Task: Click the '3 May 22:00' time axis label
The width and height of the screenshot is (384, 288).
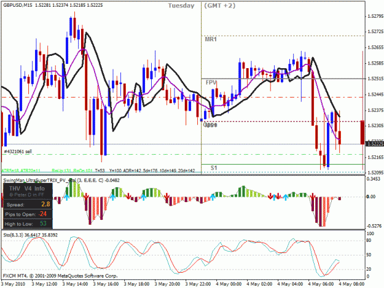Action: pos(198,284)
